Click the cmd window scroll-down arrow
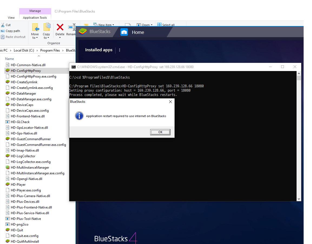Viewport: 312px width, 244px height. point(299,199)
